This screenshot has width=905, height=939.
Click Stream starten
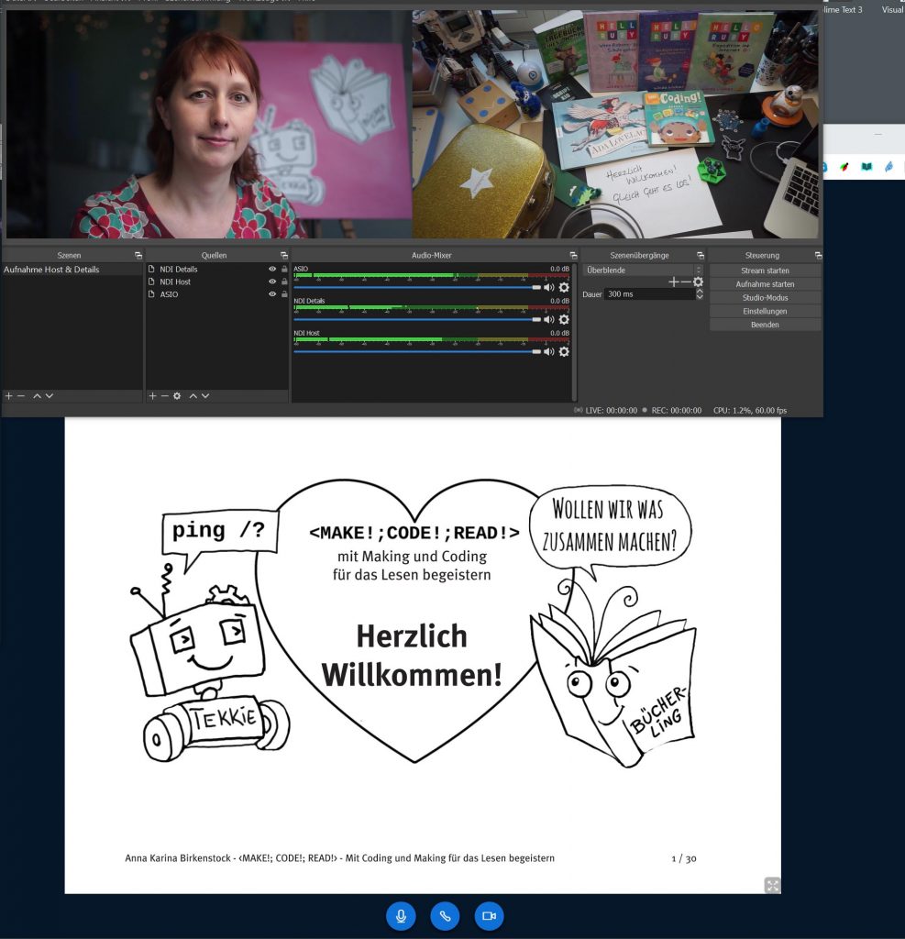coord(765,271)
